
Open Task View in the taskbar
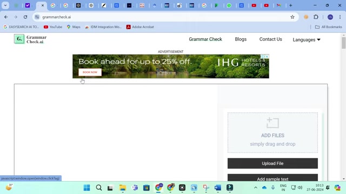tap(110, 188)
